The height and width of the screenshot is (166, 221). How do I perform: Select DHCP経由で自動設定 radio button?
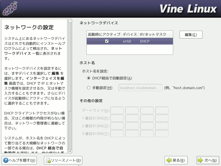[88, 78]
